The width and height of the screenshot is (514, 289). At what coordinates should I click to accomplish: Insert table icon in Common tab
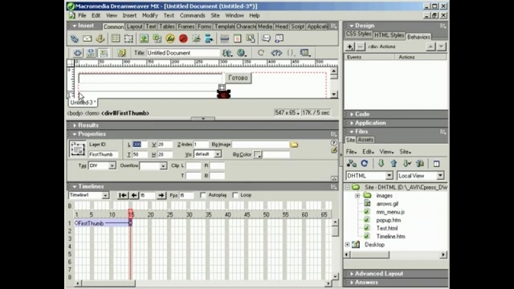point(116,39)
